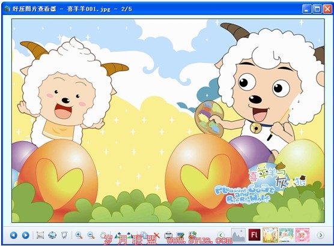Close the picture viewer window
This screenshot has width=334, height=246.
coord(327,9)
